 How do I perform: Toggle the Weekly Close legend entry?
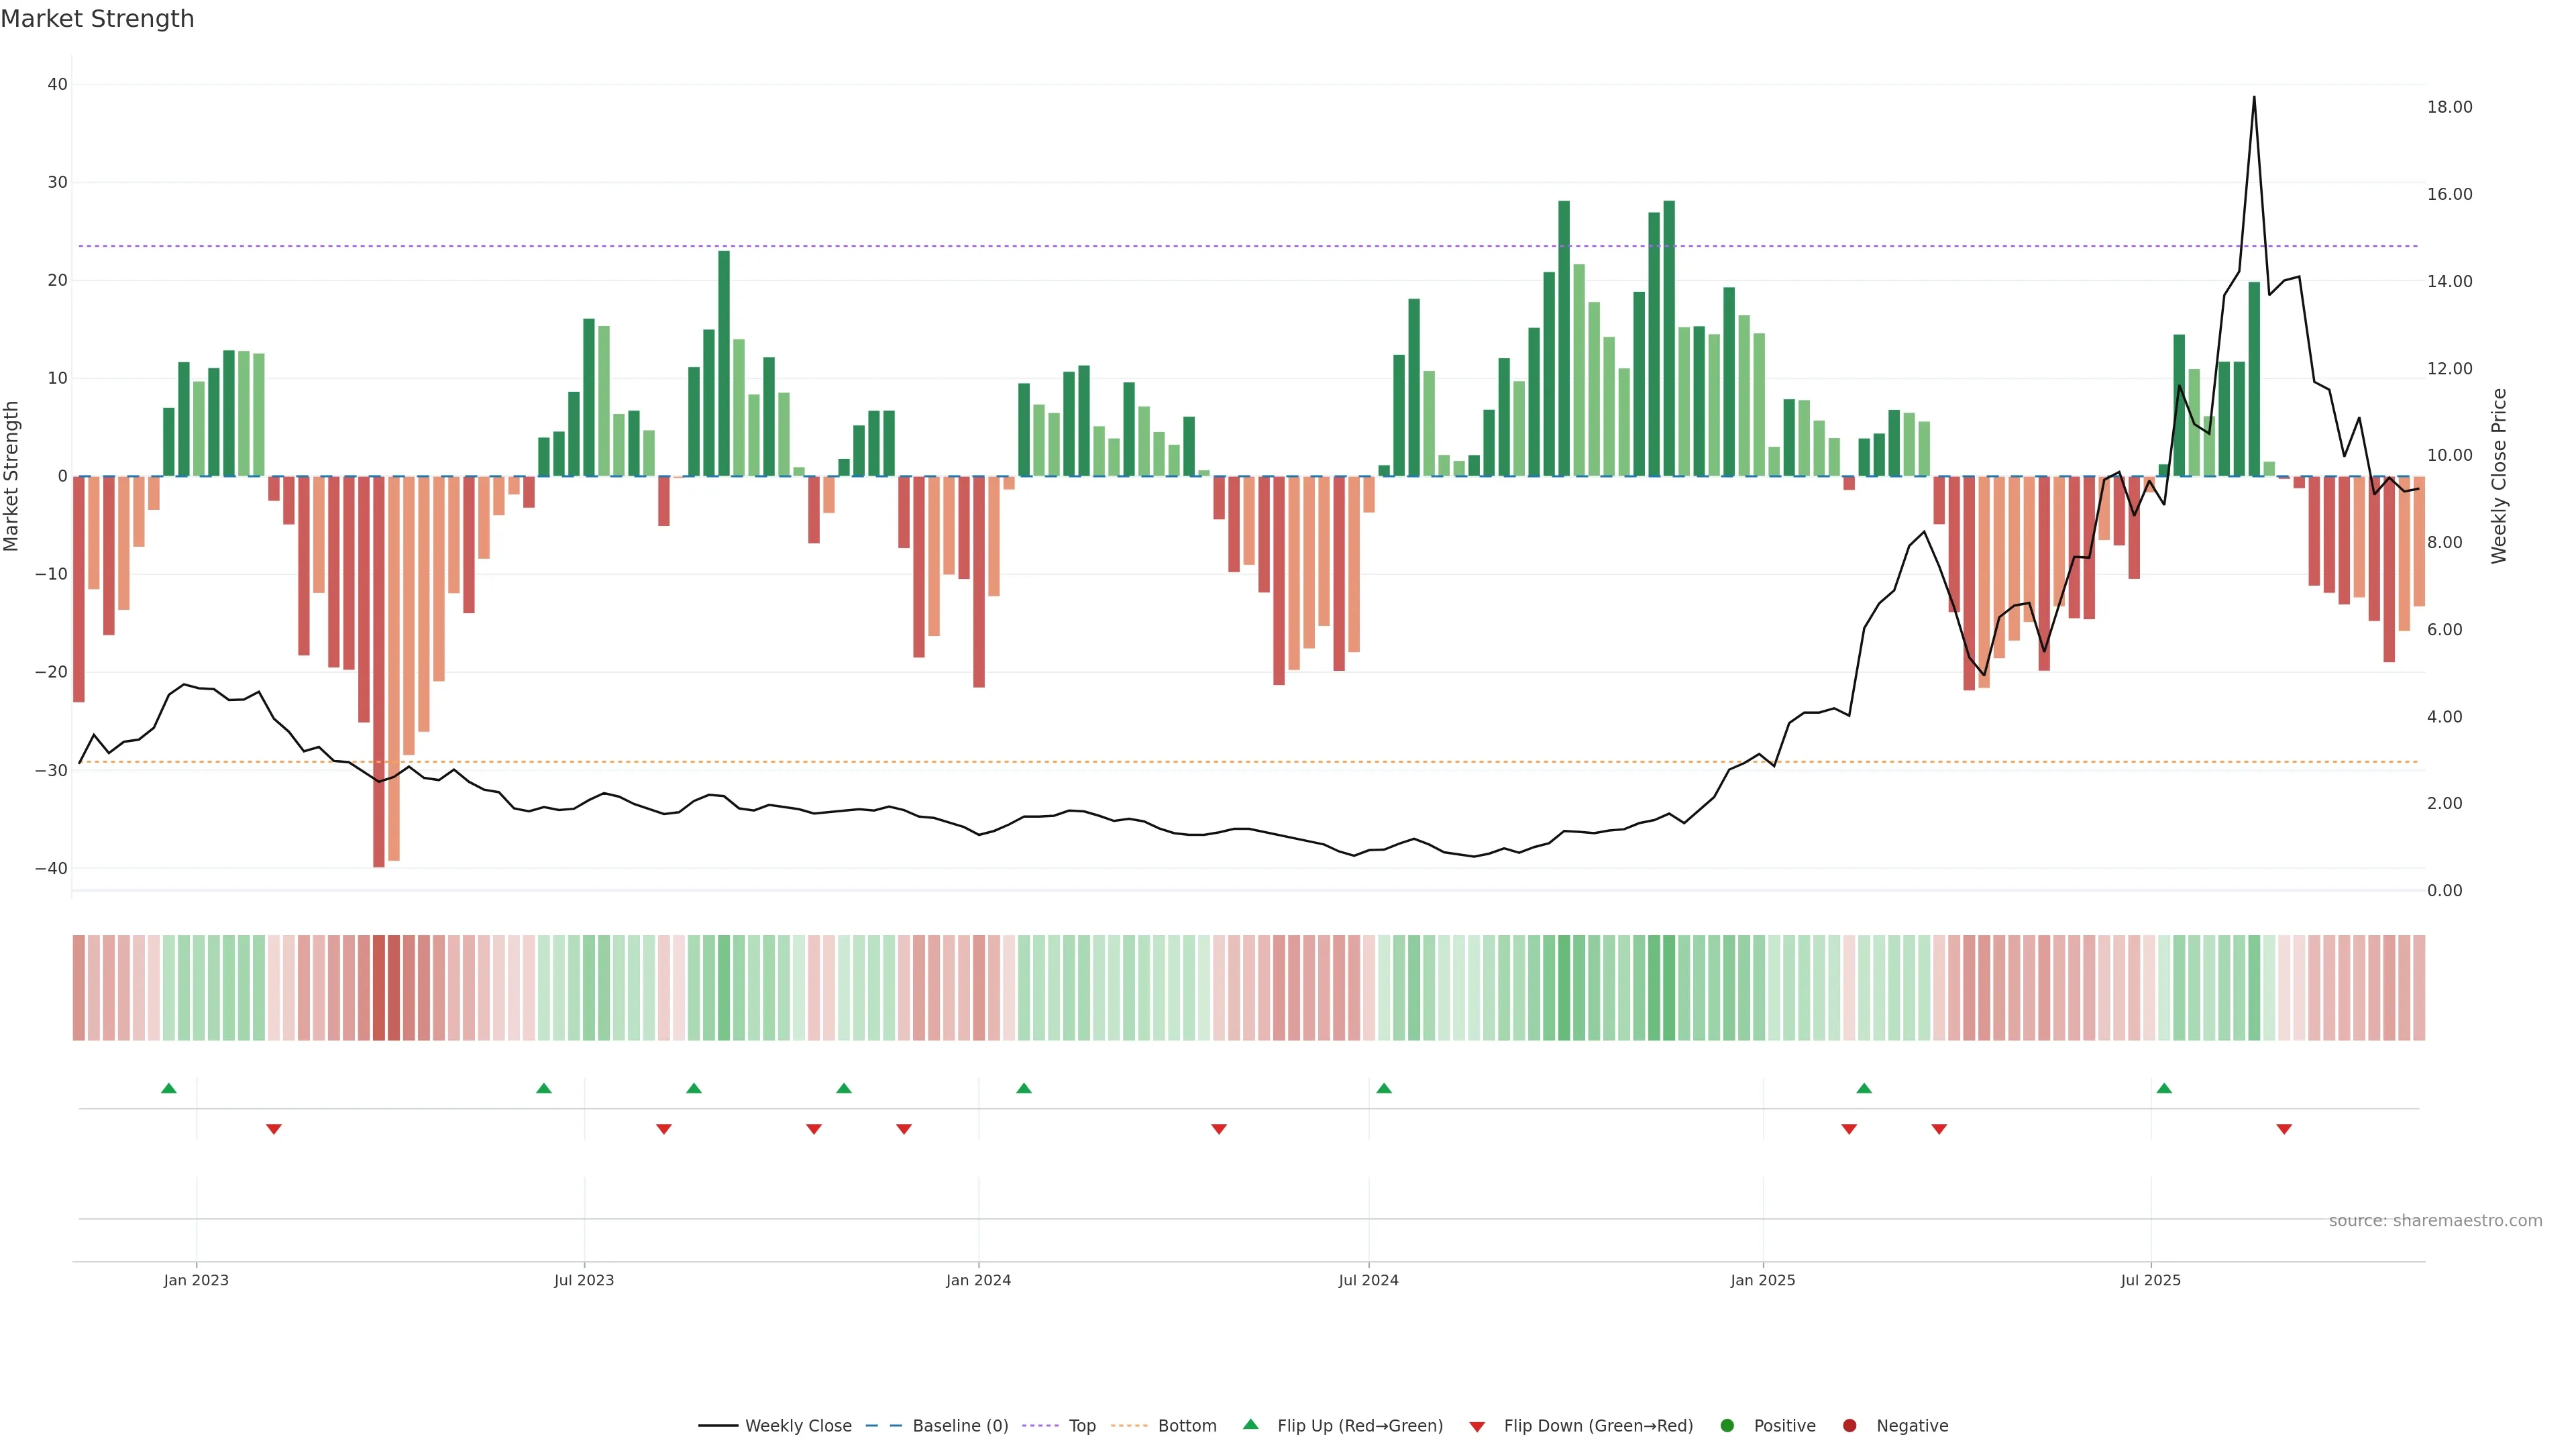click(x=775, y=1426)
